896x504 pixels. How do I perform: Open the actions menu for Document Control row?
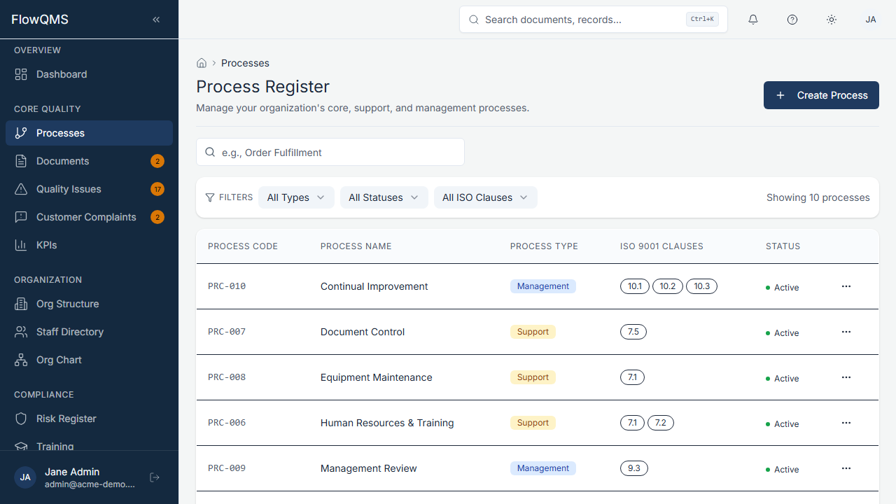[846, 331]
